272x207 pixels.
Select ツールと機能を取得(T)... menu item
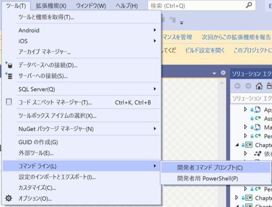81,17
